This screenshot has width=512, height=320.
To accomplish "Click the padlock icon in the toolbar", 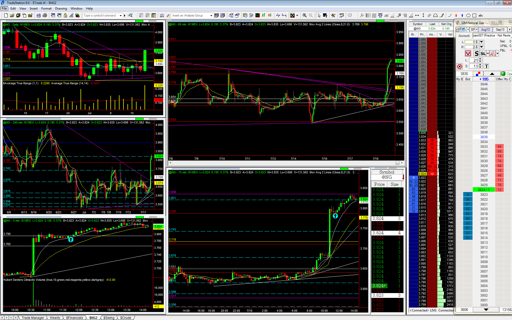I will pyautogui.click(x=65, y=15).
